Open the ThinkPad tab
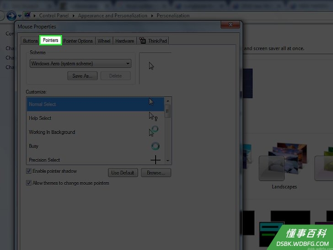This screenshot has height=250, width=333. click(153, 41)
